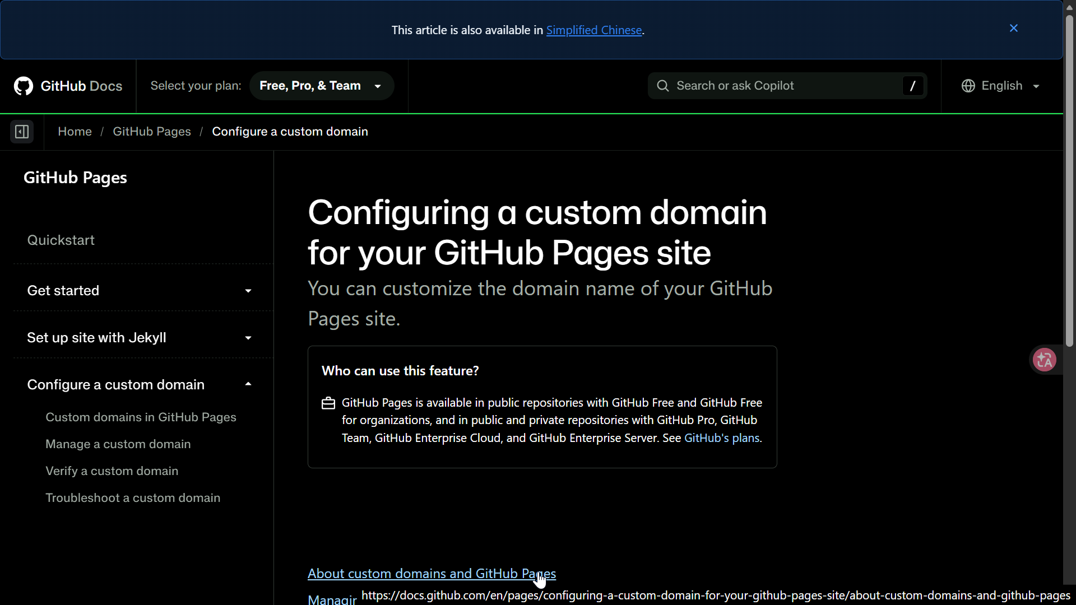Toggle the sidebar panel icon
The height and width of the screenshot is (605, 1076).
coord(22,132)
